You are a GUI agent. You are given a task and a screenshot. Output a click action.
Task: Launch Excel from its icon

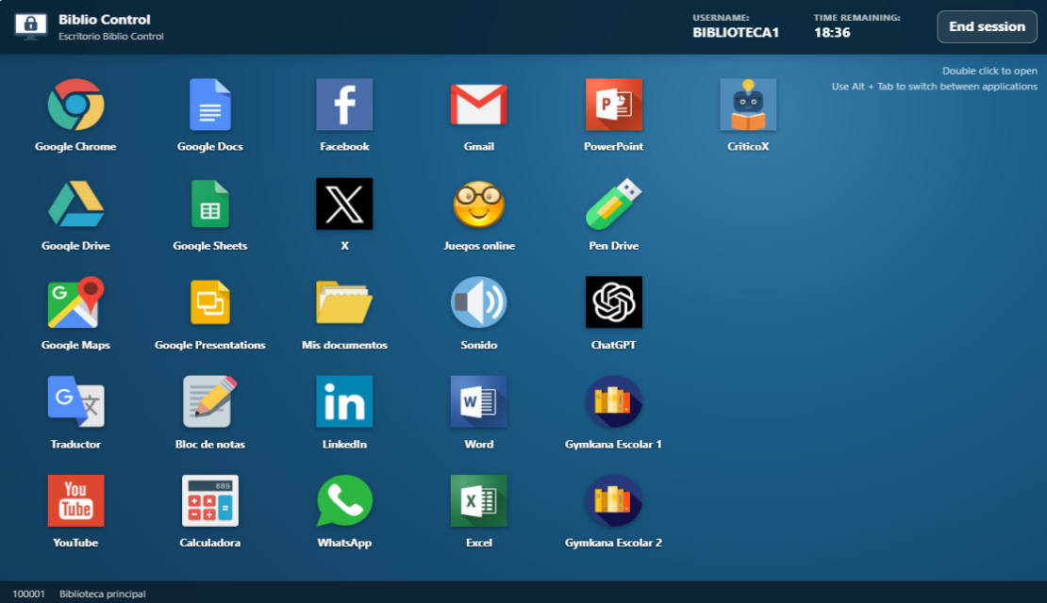[479, 501]
